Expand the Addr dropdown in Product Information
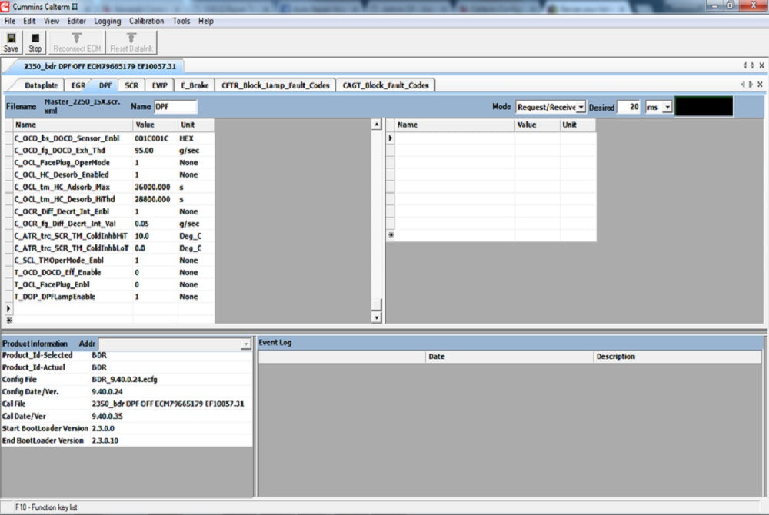 tap(245, 344)
